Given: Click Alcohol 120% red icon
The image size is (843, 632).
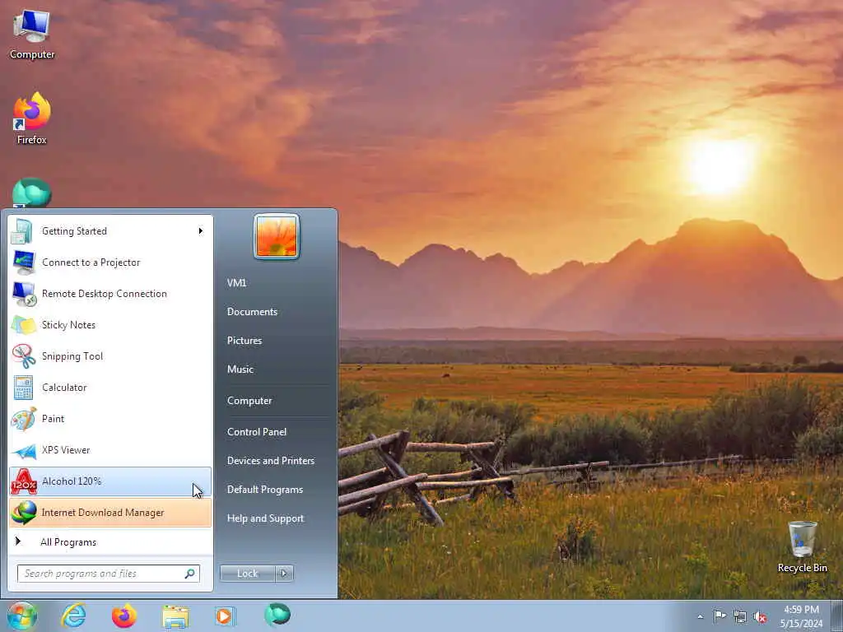Looking at the screenshot, I should click(x=24, y=481).
